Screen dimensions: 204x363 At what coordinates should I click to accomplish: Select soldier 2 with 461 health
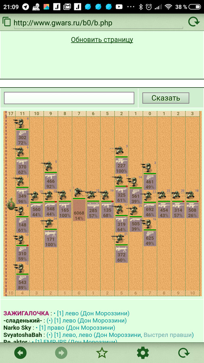click(148, 167)
